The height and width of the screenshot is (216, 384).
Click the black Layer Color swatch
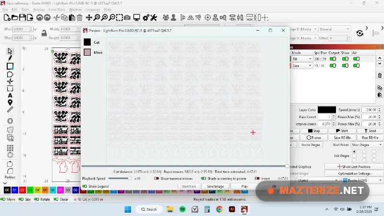(x=327, y=110)
